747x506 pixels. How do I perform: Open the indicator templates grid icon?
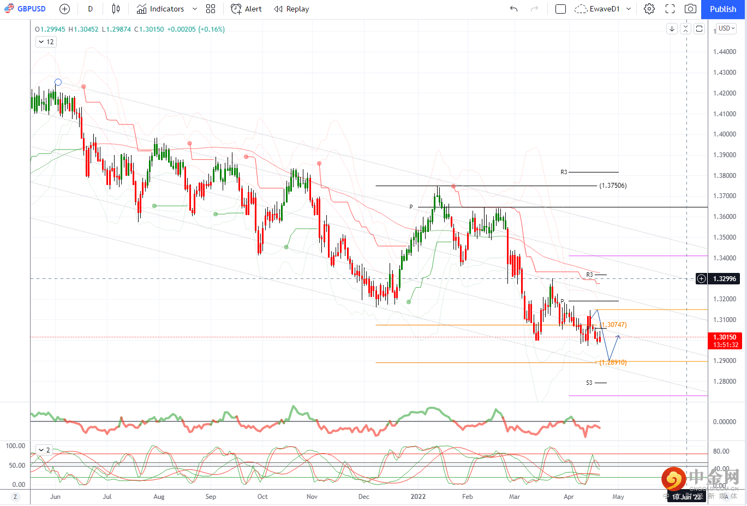tap(211, 9)
